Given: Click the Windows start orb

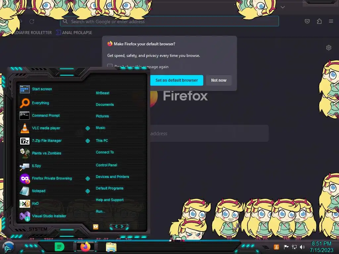Looking at the screenshot, I should (x=8, y=247).
